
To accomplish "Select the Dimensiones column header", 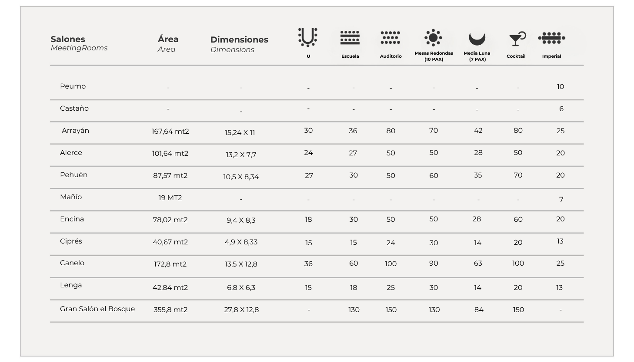I will tap(239, 39).
